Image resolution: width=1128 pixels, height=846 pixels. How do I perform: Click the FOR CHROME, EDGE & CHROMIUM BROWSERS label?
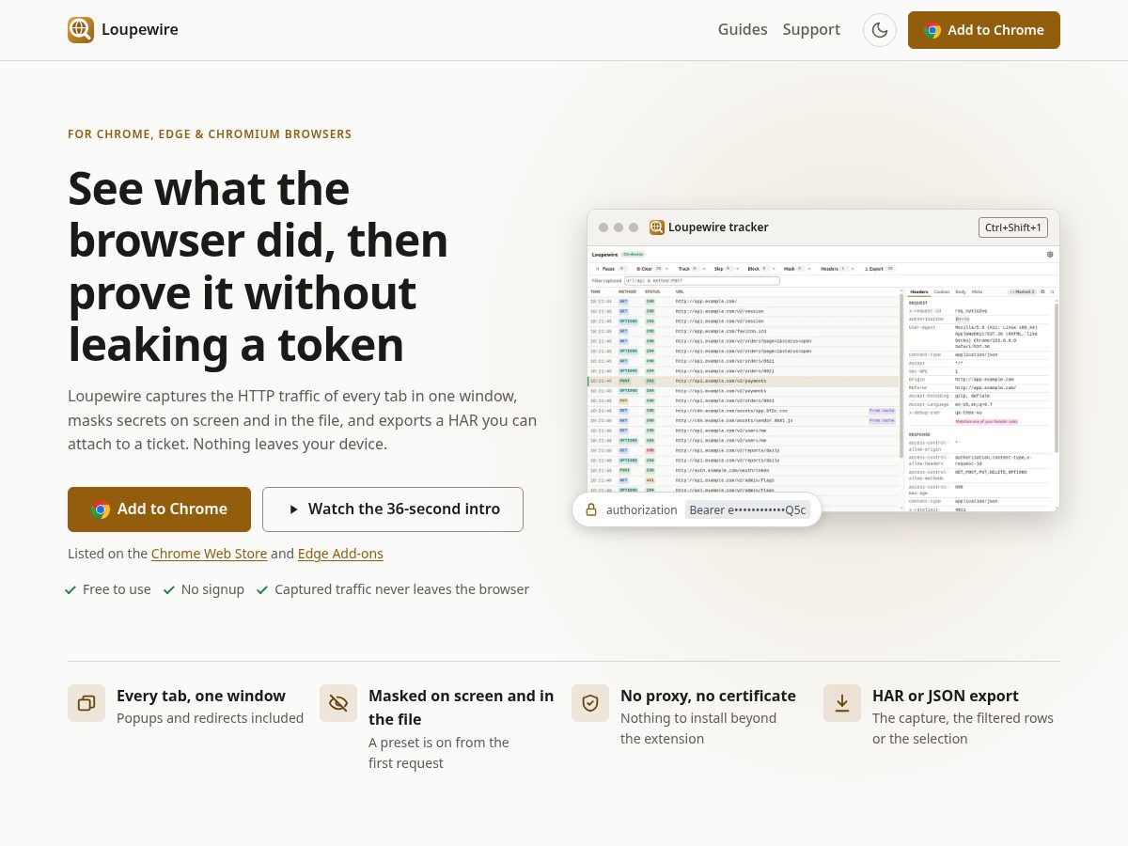210,134
